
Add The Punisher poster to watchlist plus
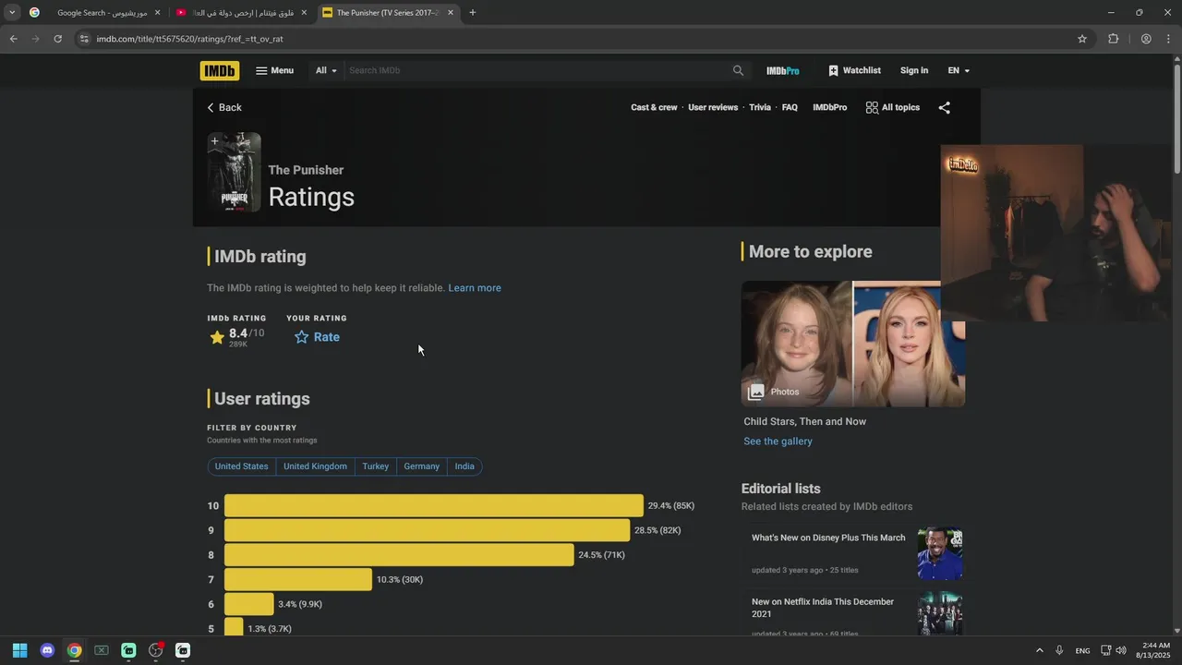tap(214, 141)
